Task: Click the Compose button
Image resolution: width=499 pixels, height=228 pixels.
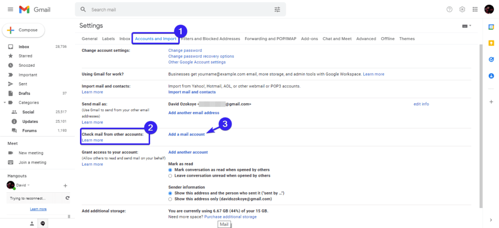Action: click(x=24, y=30)
